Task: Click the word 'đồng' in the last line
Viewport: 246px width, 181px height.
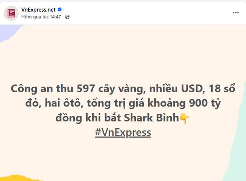Action: pyautogui.click(x=69, y=117)
